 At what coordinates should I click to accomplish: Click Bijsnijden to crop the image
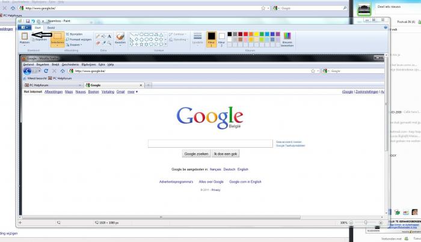[x=75, y=34]
